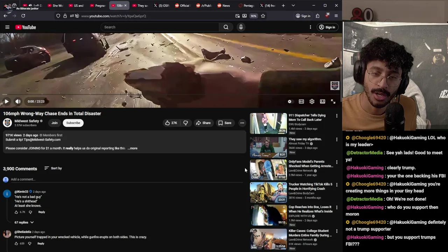
Task: Open YouTube settings three-dot menu in header
Action: 310,27
